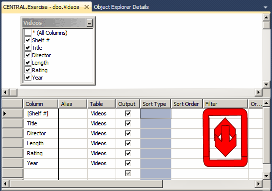Click the row selector with current-row arrow
This screenshot has width=272, height=191.
point(12,113)
